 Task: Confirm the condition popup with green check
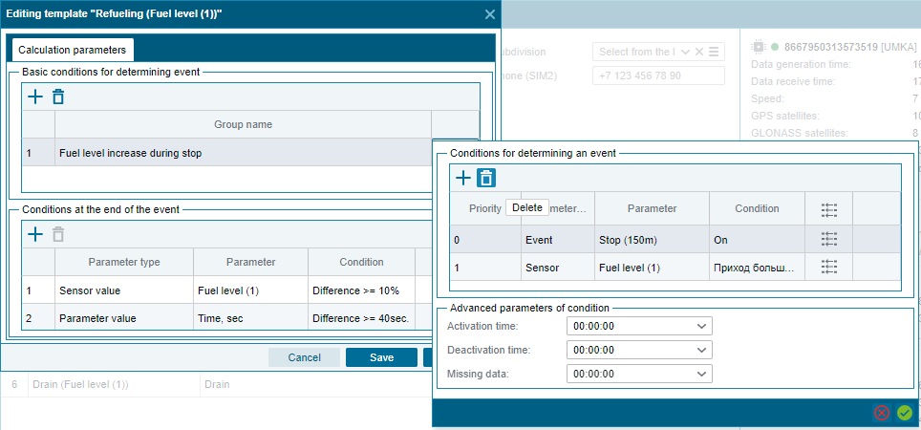click(x=905, y=413)
